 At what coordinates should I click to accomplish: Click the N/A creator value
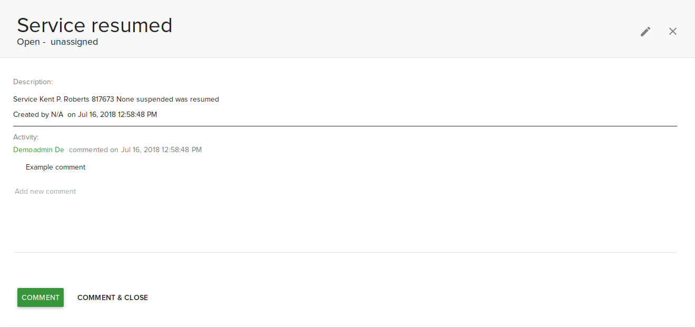tap(57, 114)
